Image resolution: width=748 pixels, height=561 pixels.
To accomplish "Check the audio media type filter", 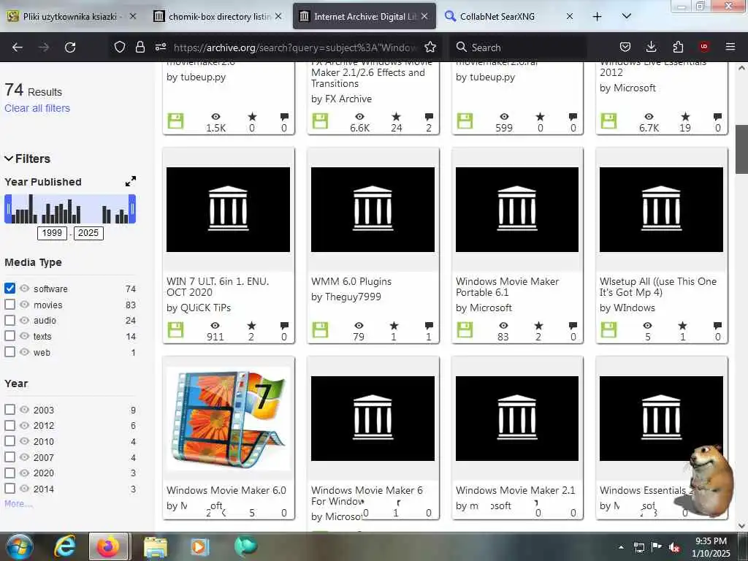I will pyautogui.click(x=9, y=320).
